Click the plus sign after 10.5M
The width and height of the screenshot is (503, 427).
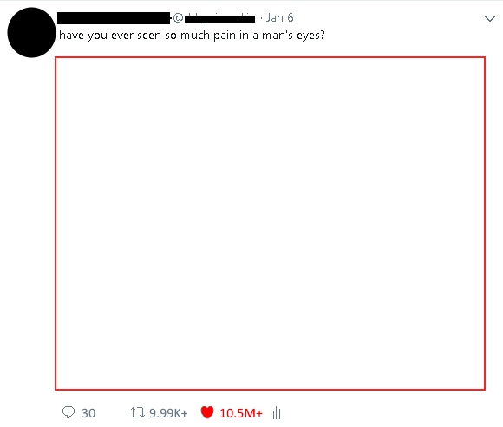pos(259,413)
